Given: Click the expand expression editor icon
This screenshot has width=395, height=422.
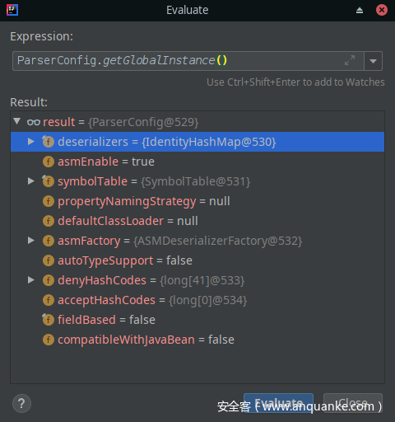Looking at the screenshot, I should [x=350, y=60].
